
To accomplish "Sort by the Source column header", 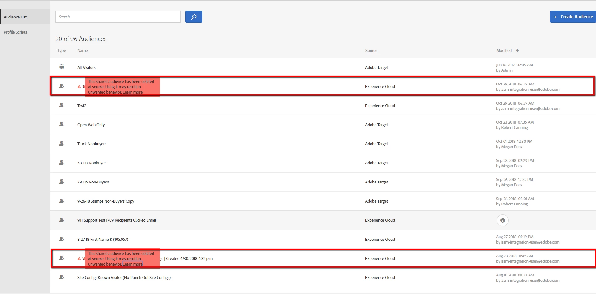I will tap(371, 50).
